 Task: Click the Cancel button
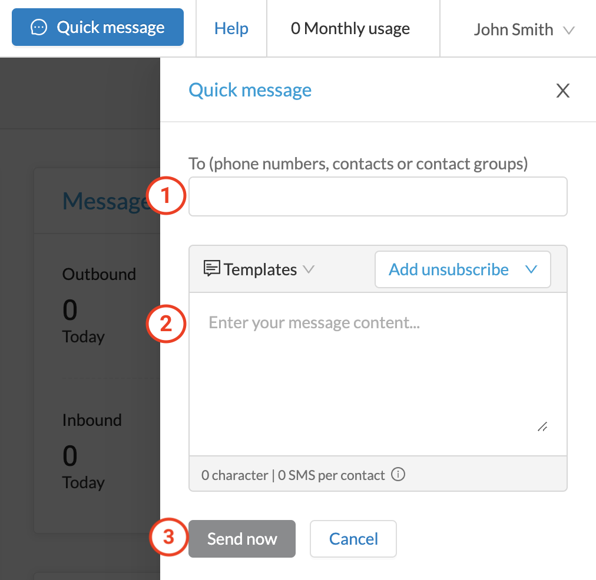point(353,539)
